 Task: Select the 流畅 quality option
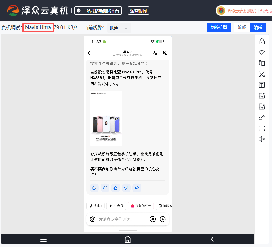point(242,27)
